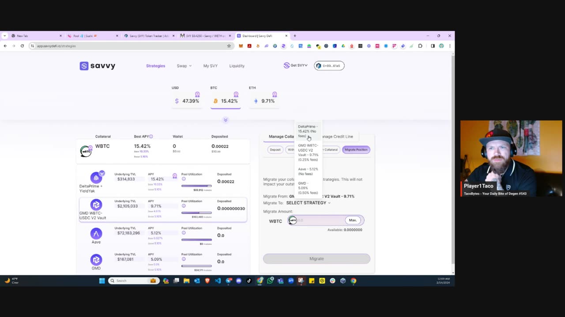Click GMD WBTC-USDC Vault Pool Utilization info icon
565x317 pixels.
[x=184, y=206]
